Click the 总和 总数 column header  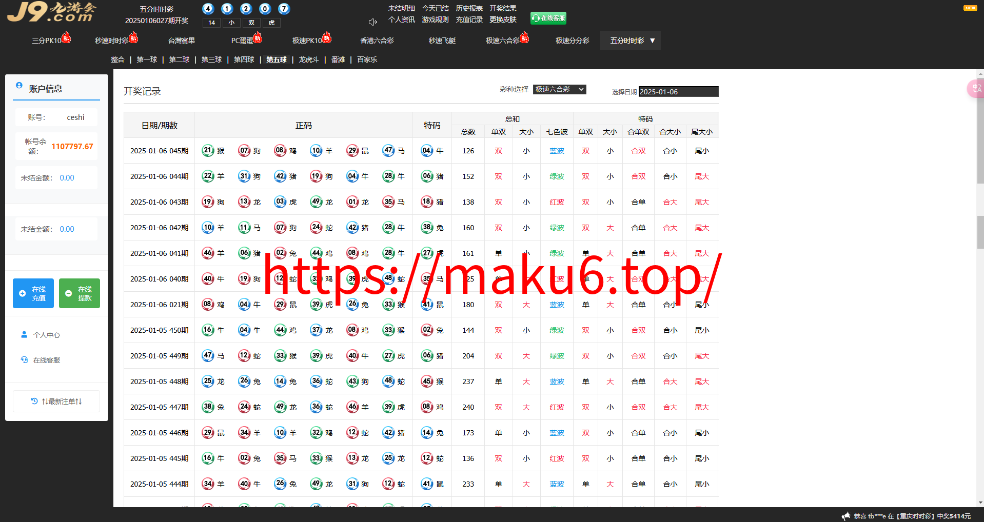(x=468, y=132)
